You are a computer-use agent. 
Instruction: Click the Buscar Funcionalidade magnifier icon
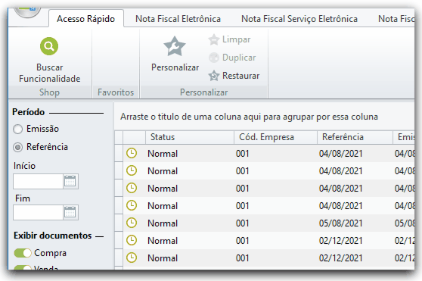pos(49,46)
